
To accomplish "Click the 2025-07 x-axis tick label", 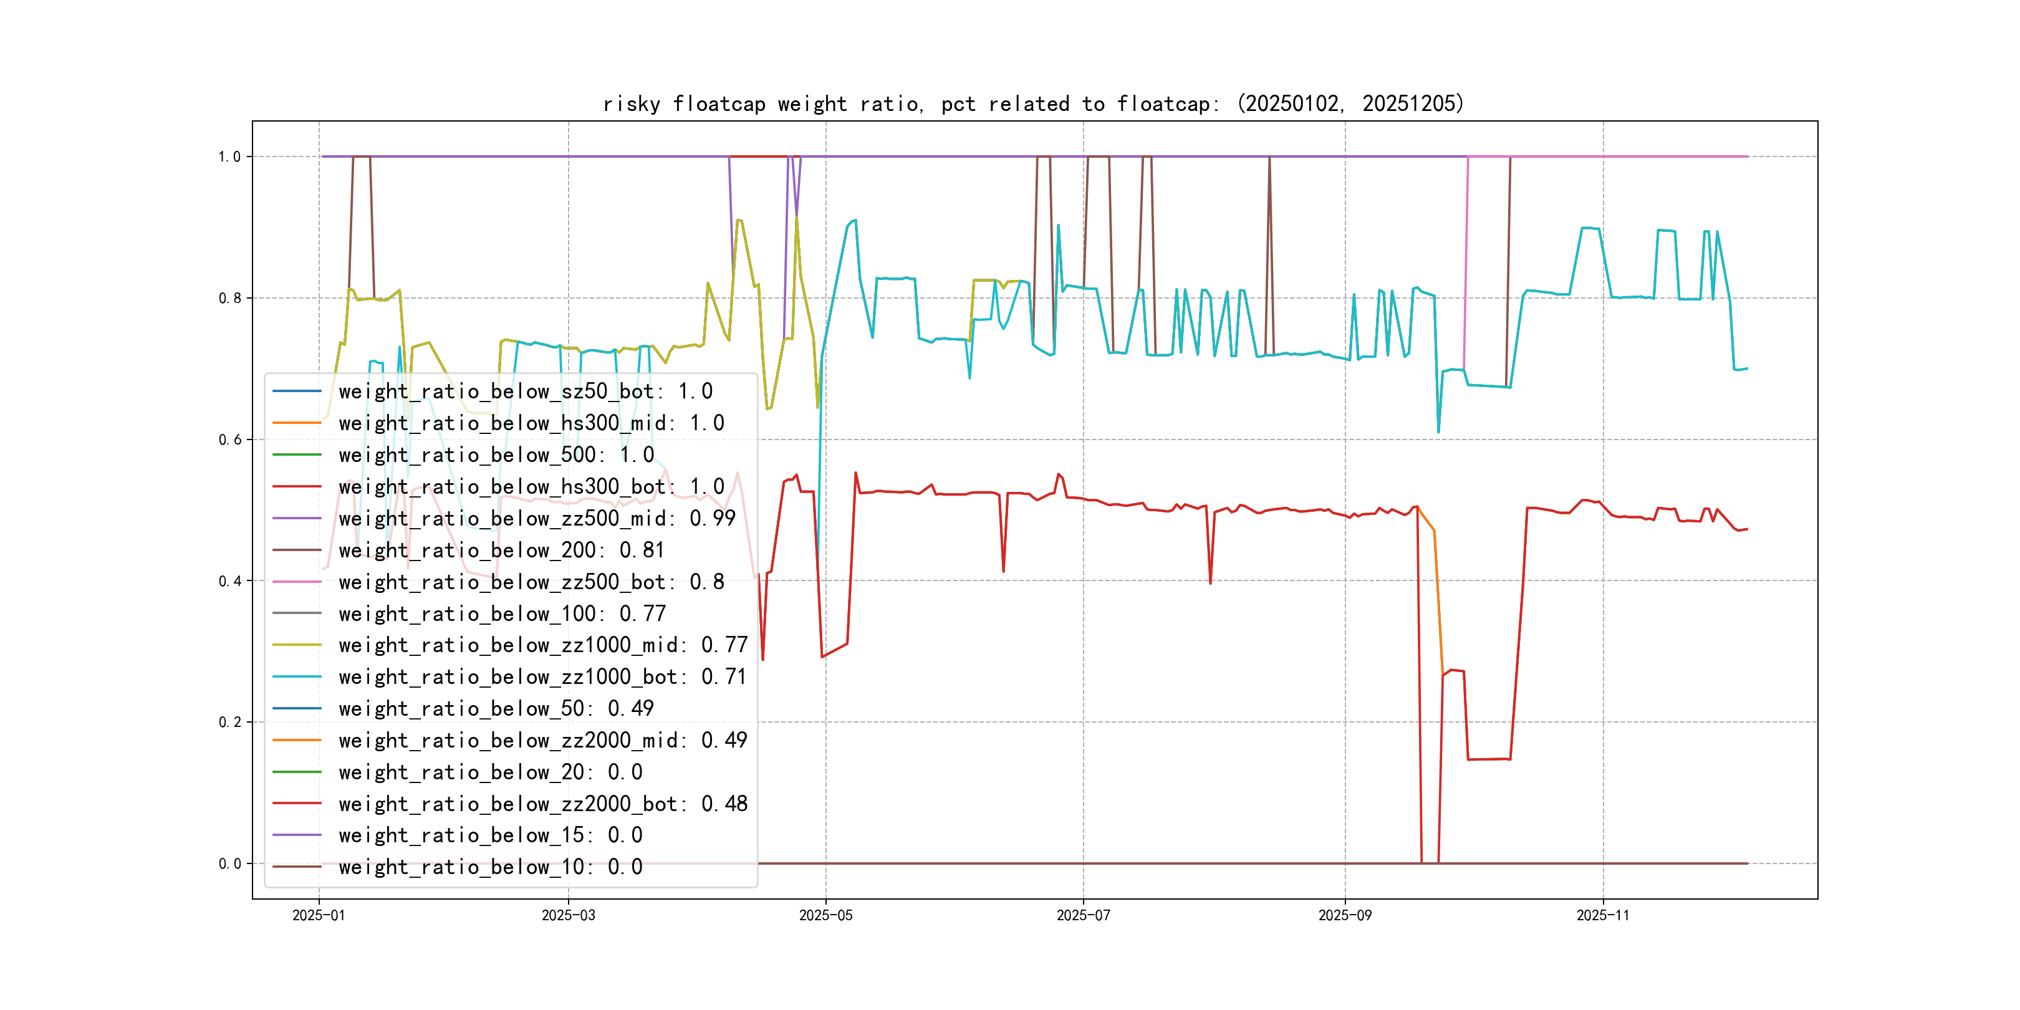I will [x=1083, y=916].
